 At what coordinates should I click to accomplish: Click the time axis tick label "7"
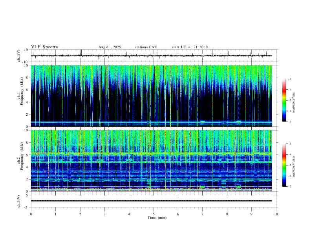[203, 214]
